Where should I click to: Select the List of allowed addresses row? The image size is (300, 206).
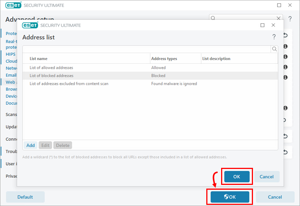pos(51,68)
